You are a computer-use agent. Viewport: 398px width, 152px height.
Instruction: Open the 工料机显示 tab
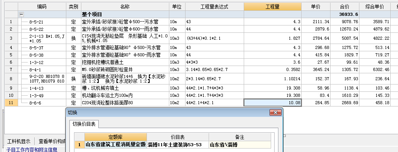click(x=19, y=141)
